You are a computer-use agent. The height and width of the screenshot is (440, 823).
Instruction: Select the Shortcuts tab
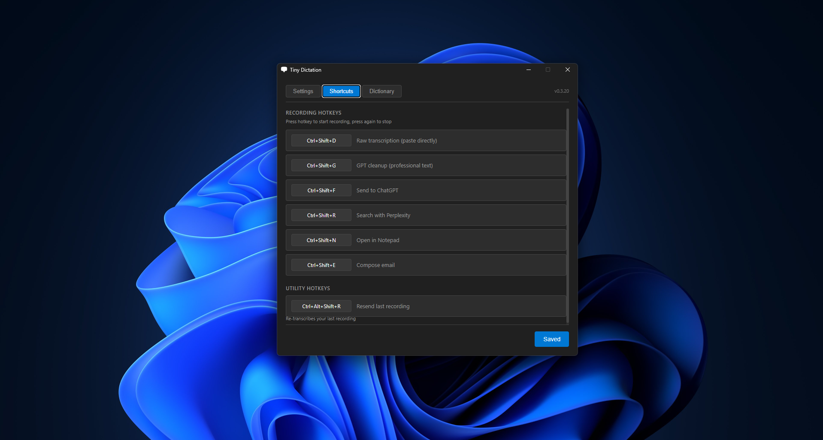(341, 91)
